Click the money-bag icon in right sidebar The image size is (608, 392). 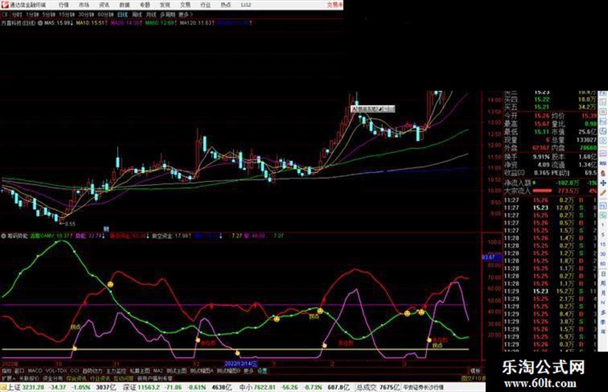click(x=603, y=173)
